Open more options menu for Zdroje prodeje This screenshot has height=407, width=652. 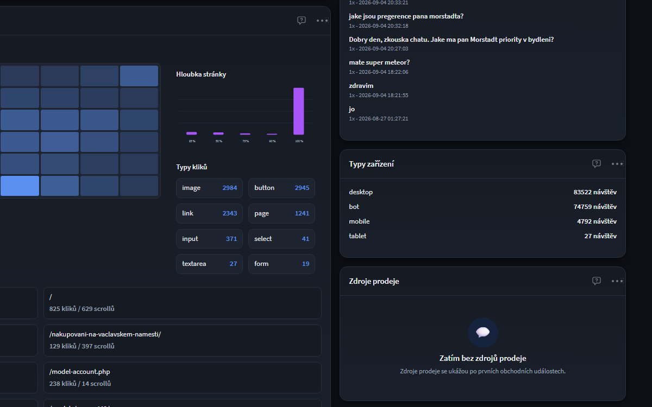(617, 281)
